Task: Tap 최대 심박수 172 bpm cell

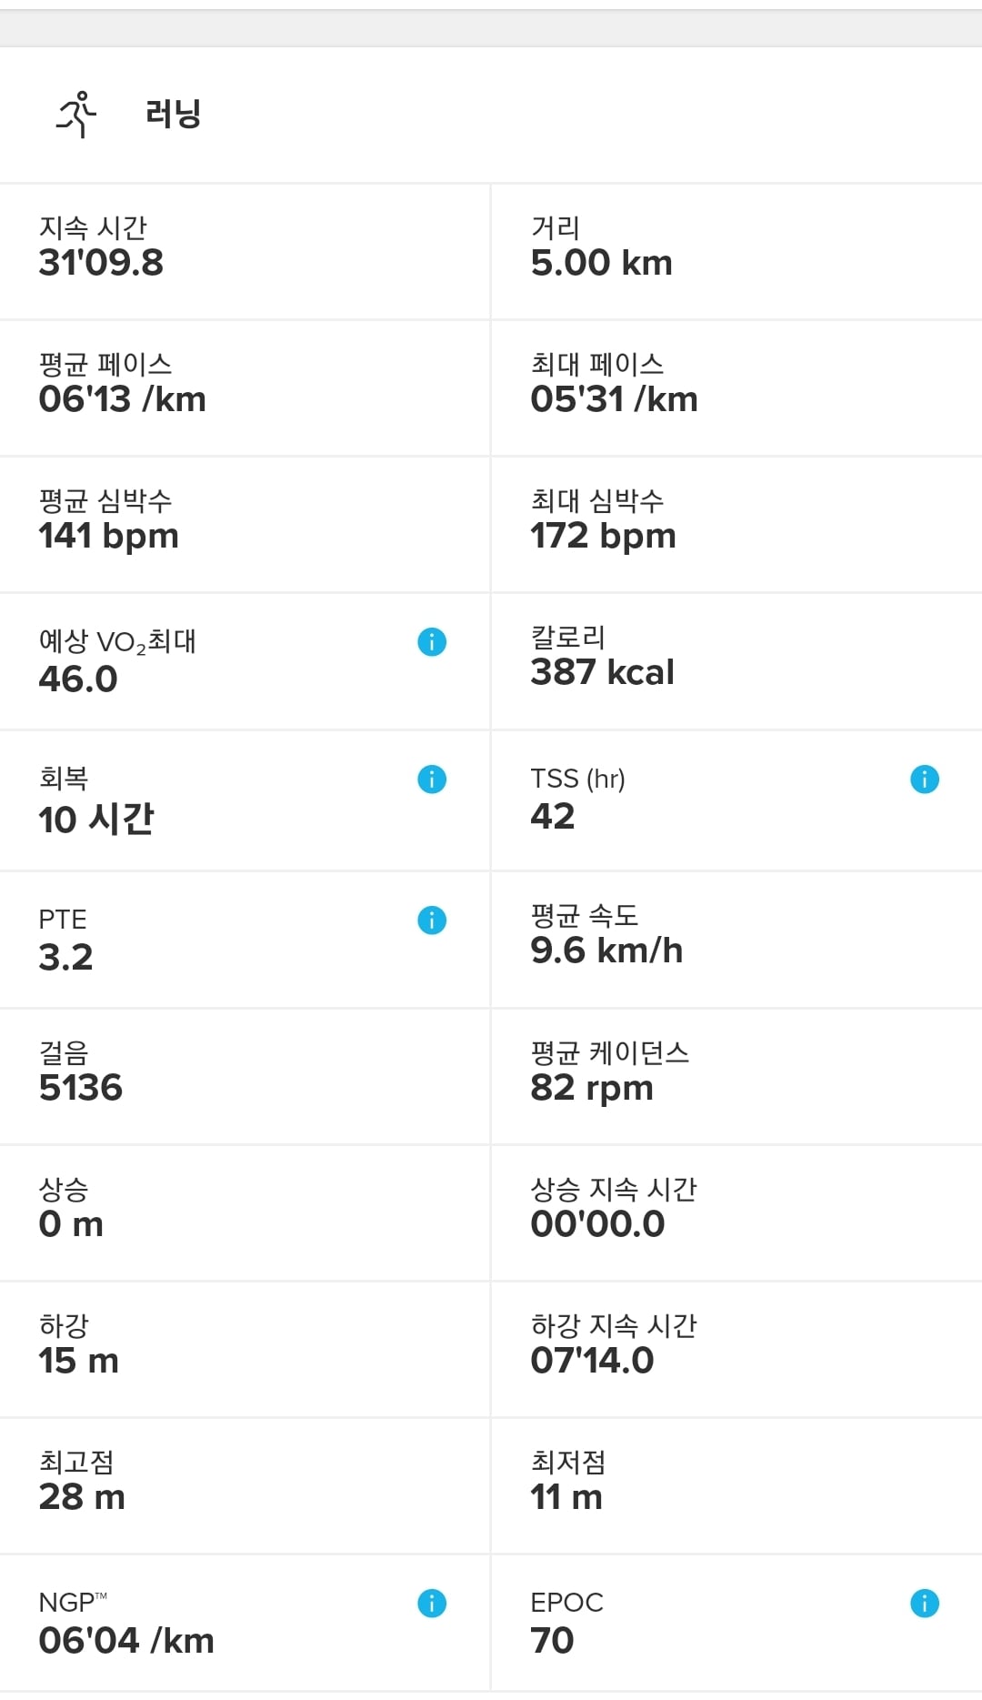Action: coord(737,525)
